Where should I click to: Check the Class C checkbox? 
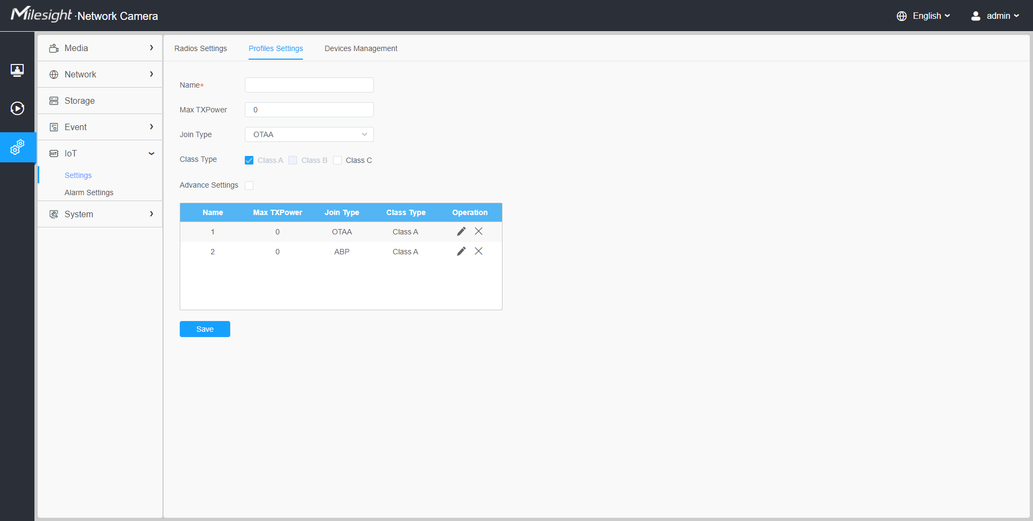point(337,160)
